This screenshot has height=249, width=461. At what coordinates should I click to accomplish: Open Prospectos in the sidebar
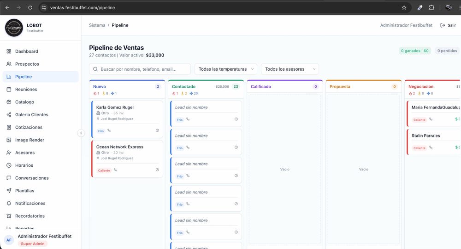(41, 64)
